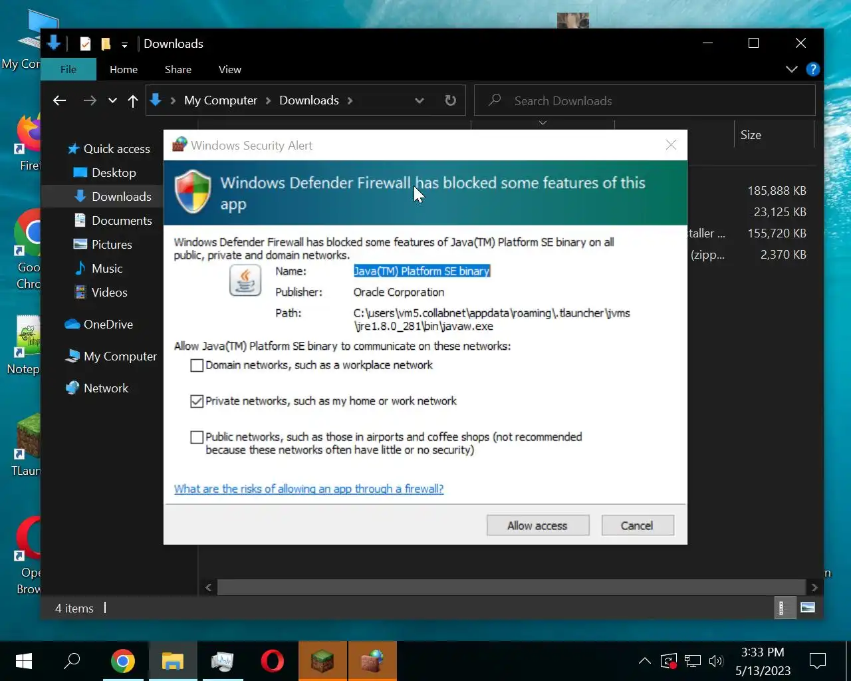851x681 pixels.
Task: Uncheck Private networks checkbox
Action: click(197, 402)
